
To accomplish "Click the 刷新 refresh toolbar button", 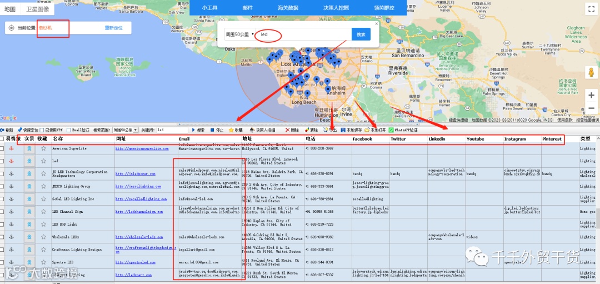I will 7,130.
